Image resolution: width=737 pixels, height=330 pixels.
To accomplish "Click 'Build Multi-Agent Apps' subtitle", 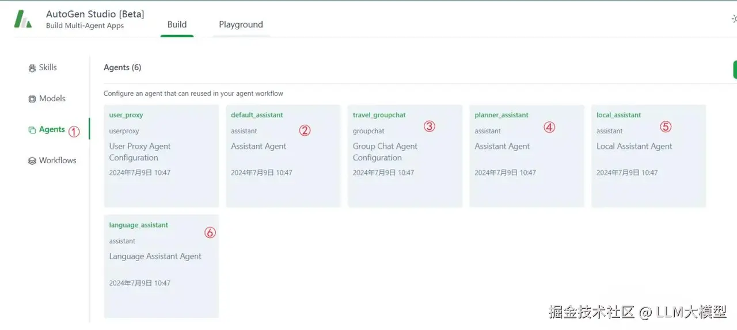I will click(x=85, y=26).
